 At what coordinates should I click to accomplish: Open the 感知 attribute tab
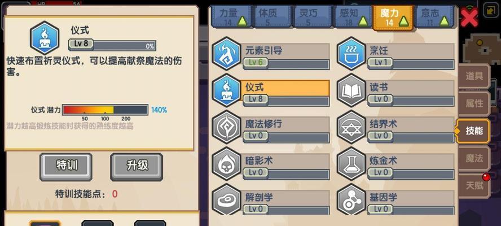352,16
